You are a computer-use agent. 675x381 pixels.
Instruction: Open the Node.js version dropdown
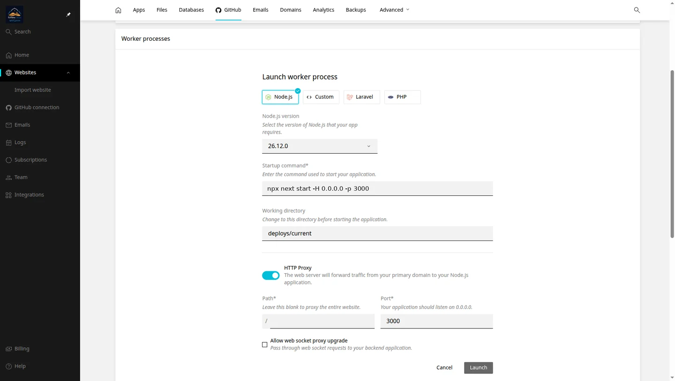pos(320,146)
